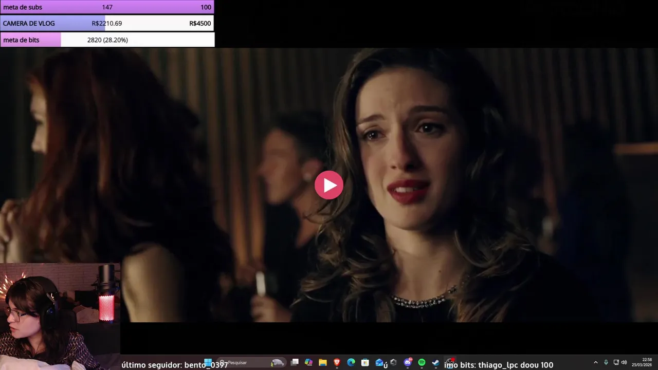Show hidden system tray icons

tap(596, 363)
